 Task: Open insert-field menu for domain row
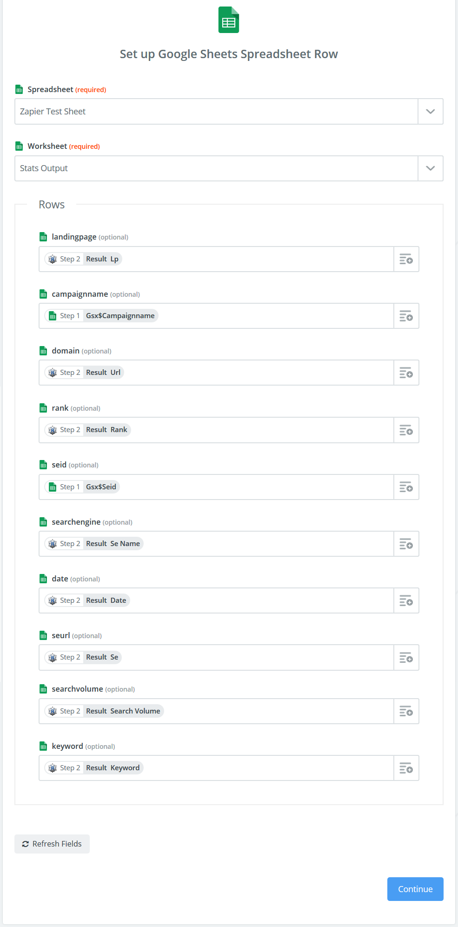pos(406,373)
